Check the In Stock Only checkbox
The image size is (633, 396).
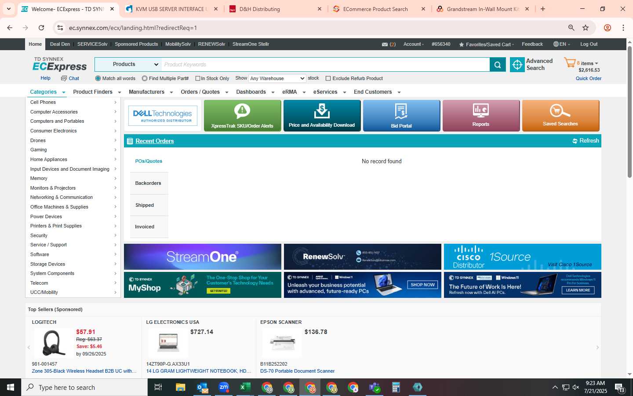(x=198, y=78)
